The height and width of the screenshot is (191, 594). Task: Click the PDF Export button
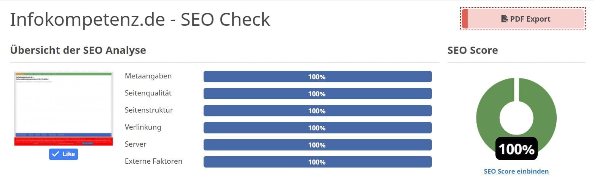tap(523, 19)
